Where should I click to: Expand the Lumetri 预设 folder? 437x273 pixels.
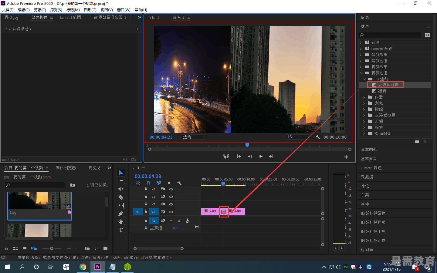tap(361, 49)
